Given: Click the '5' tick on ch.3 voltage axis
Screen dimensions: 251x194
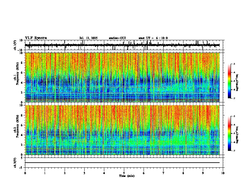Looking at the screenshot, I should click(22, 158).
